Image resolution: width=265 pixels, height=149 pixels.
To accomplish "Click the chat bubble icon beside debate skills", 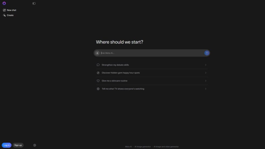I will click(x=98, y=65).
